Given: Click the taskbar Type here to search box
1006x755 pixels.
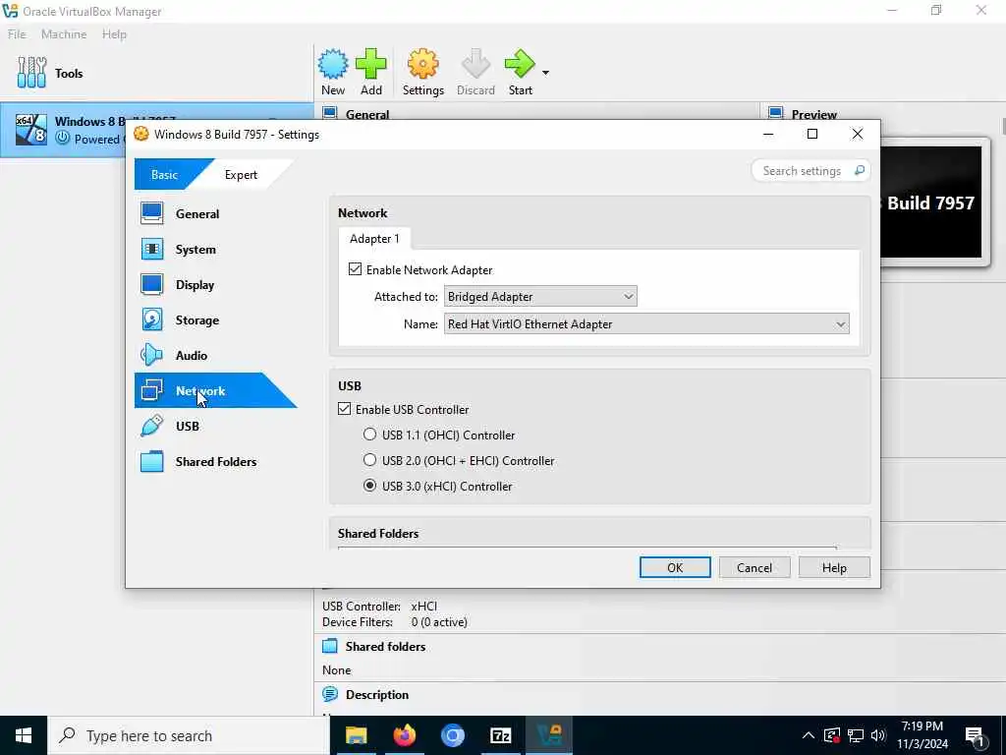Looking at the screenshot, I should 189,735.
